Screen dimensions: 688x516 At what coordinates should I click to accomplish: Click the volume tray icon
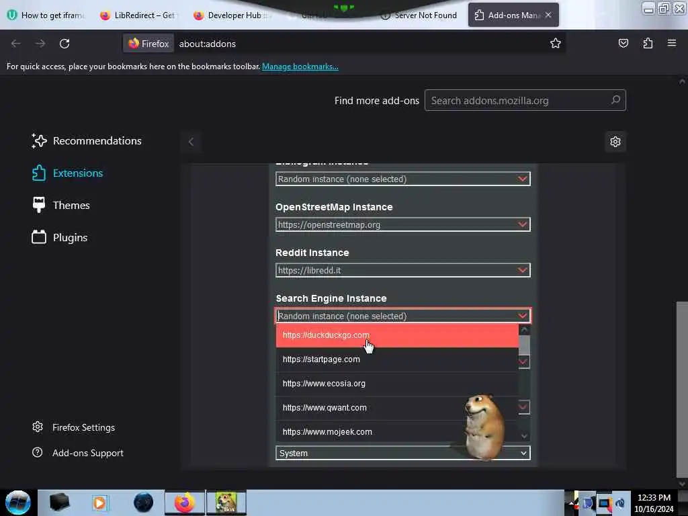coord(620,503)
